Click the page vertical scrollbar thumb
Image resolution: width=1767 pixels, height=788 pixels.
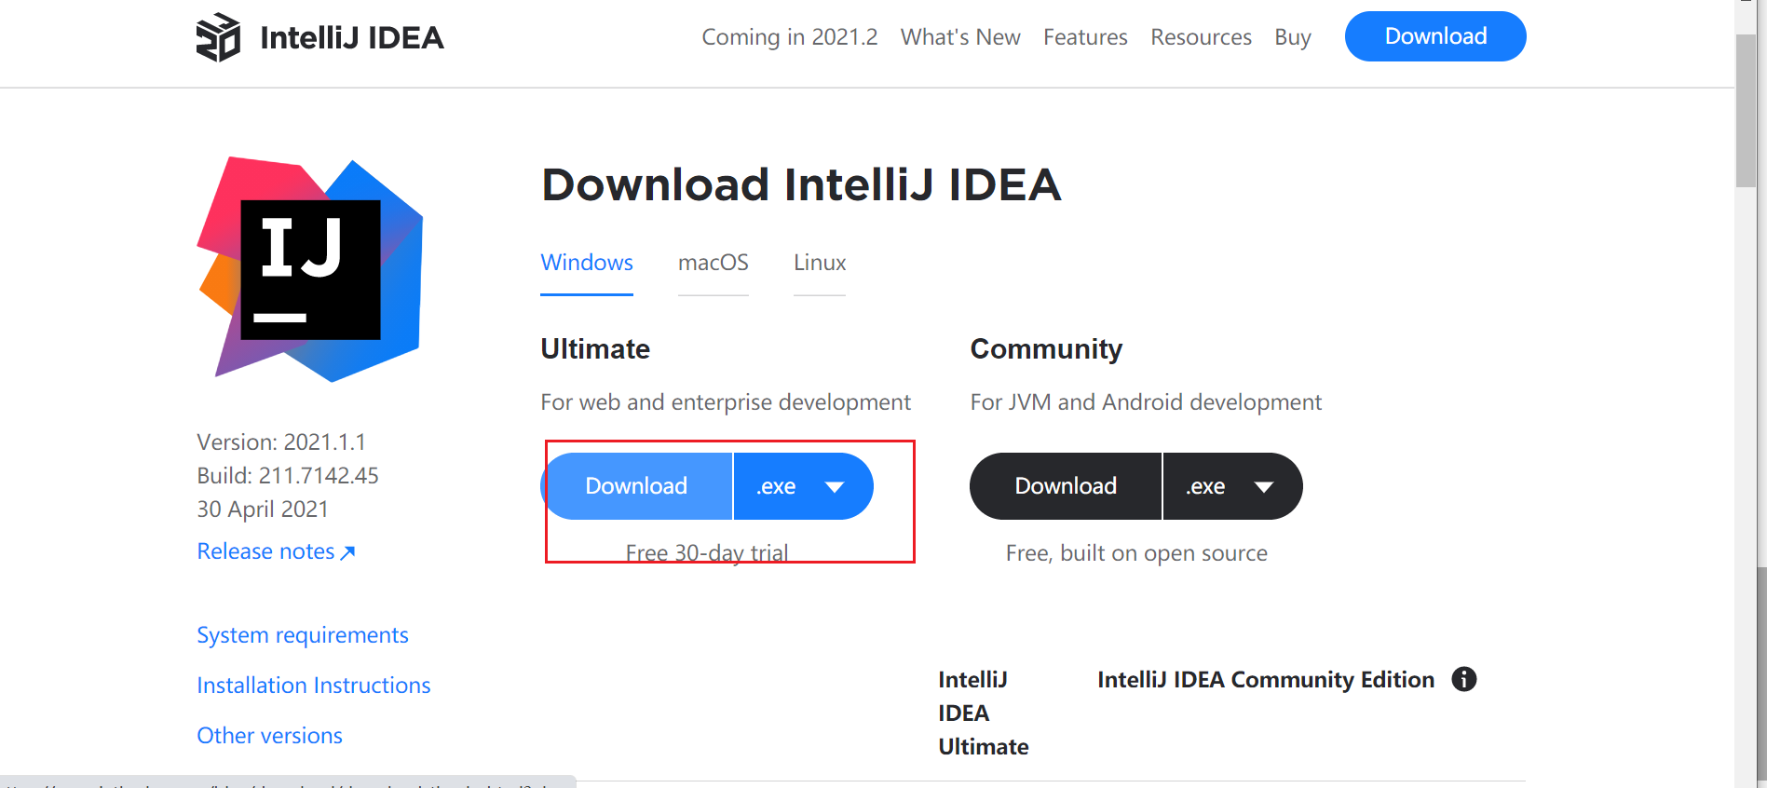[x=1746, y=112]
